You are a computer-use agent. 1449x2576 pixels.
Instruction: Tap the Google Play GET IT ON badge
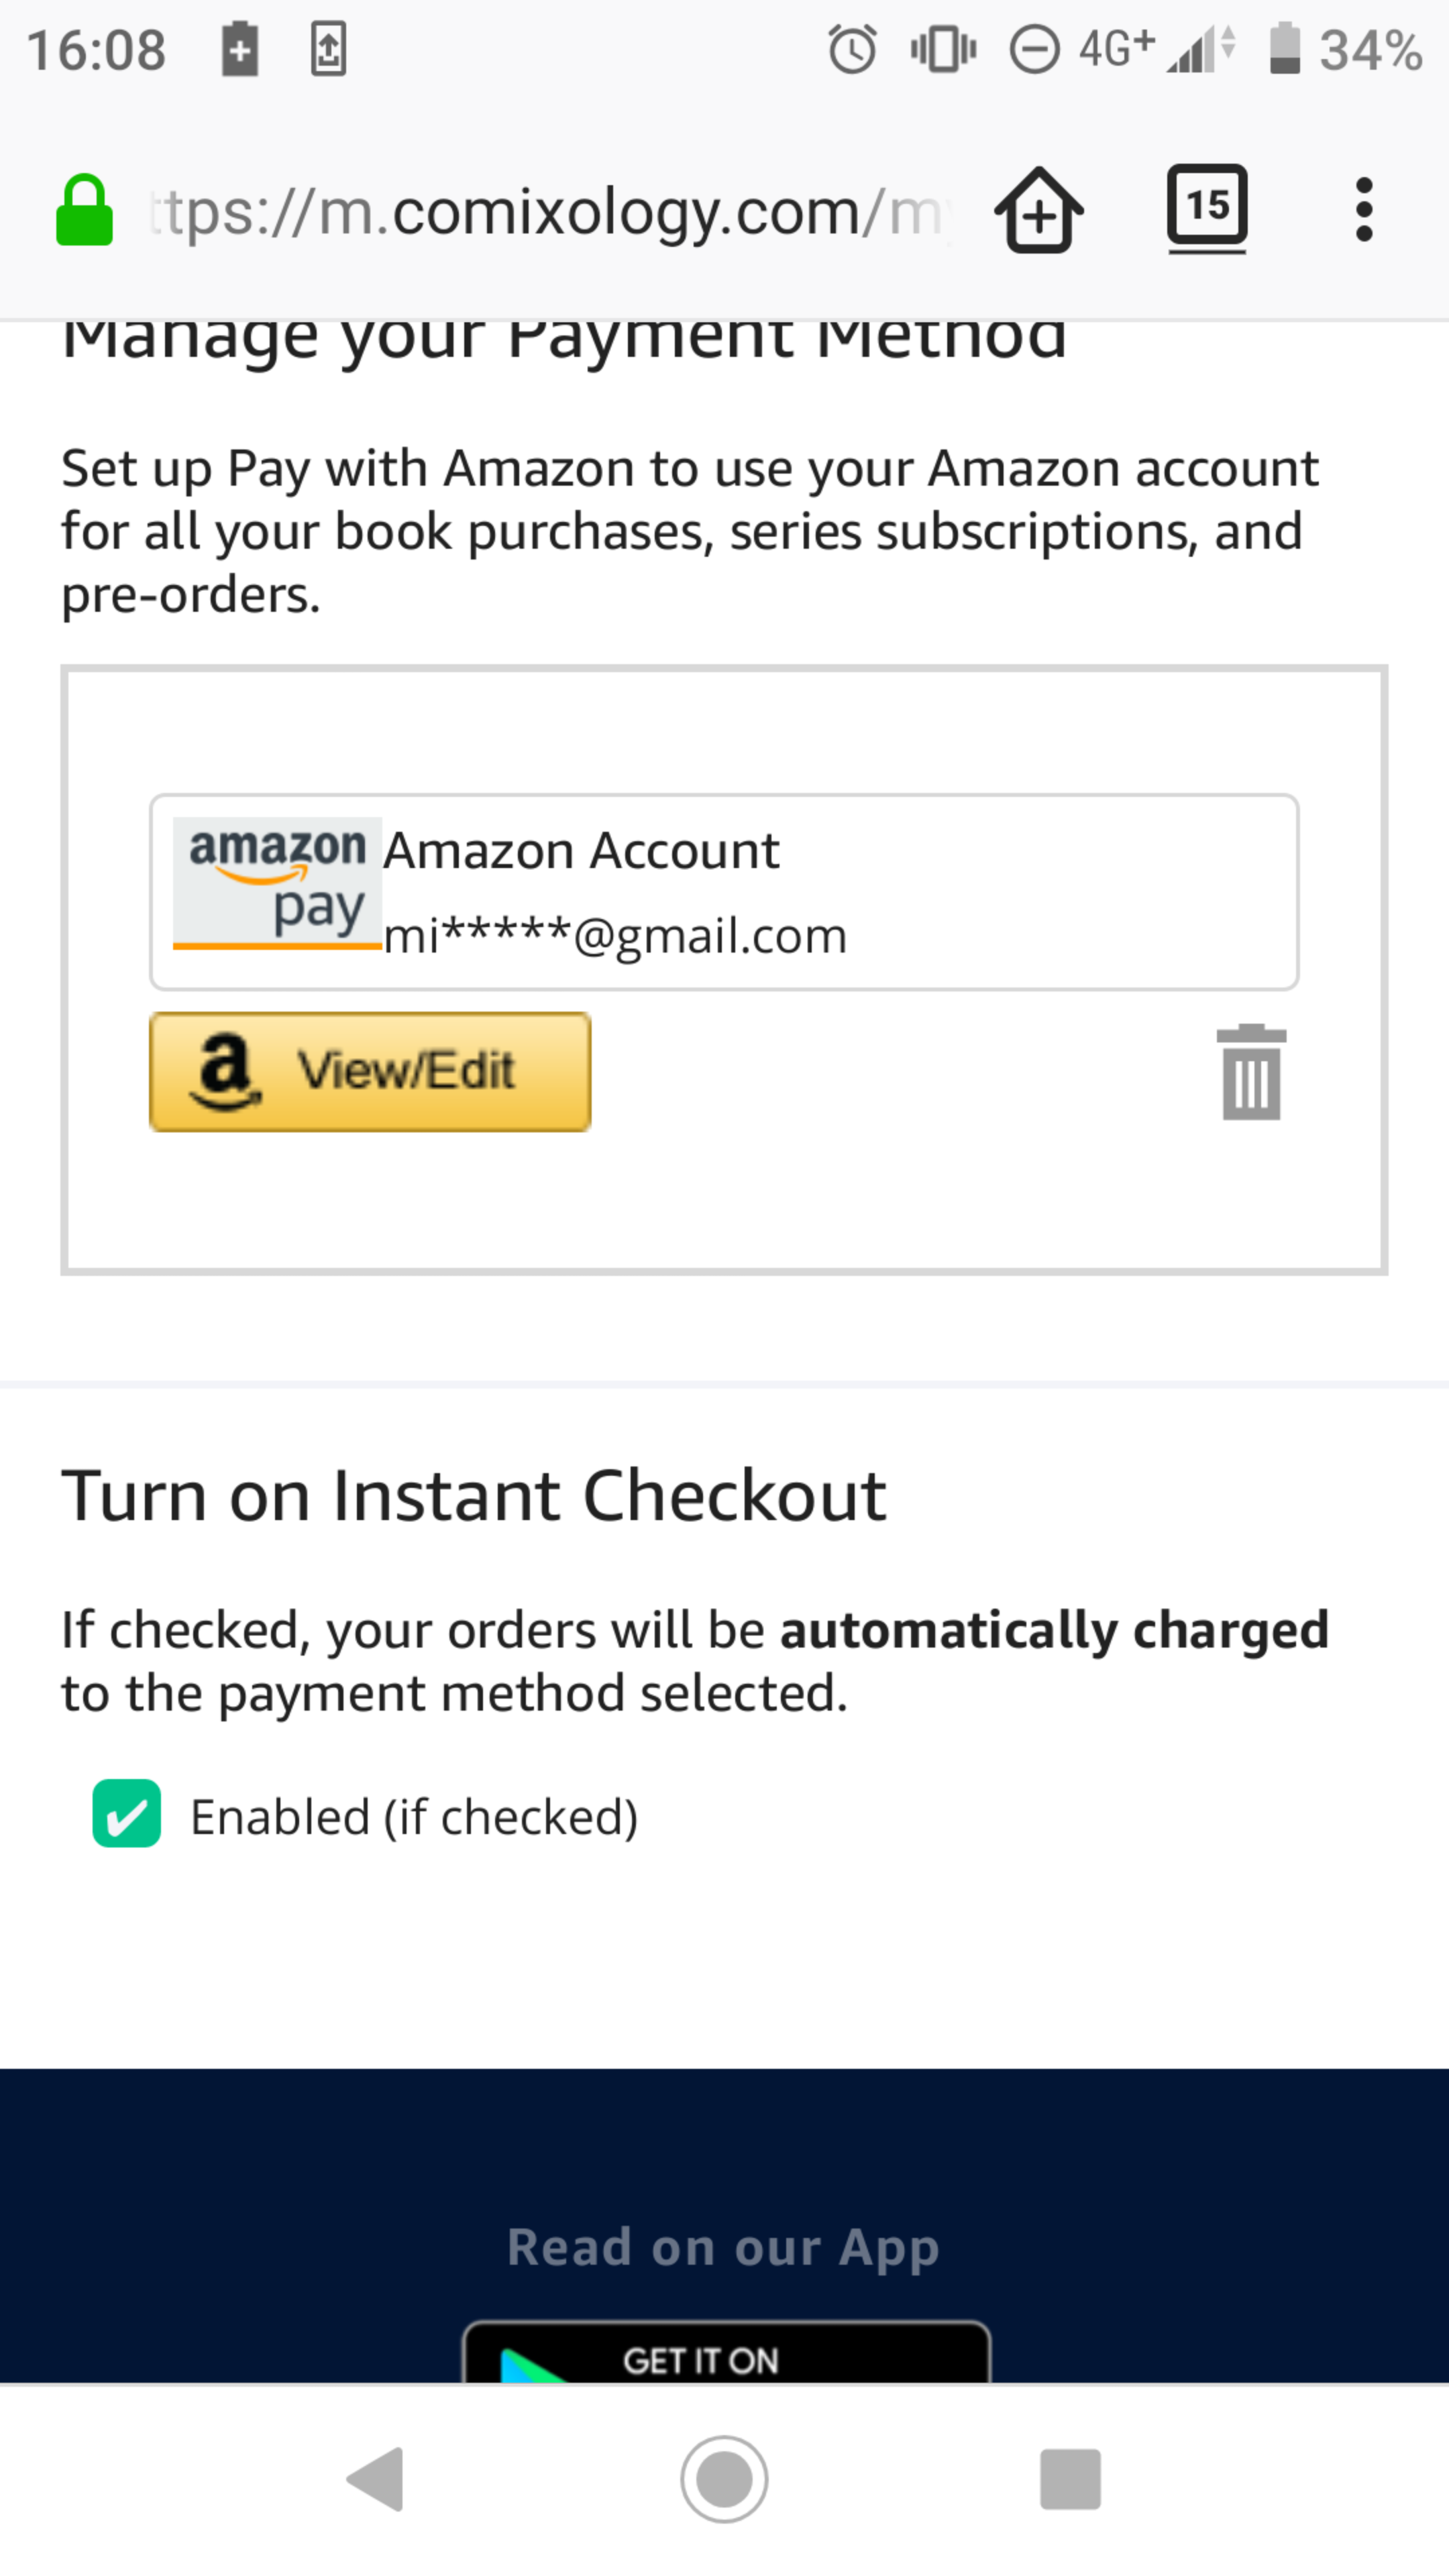pyautogui.click(x=726, y=2352)
